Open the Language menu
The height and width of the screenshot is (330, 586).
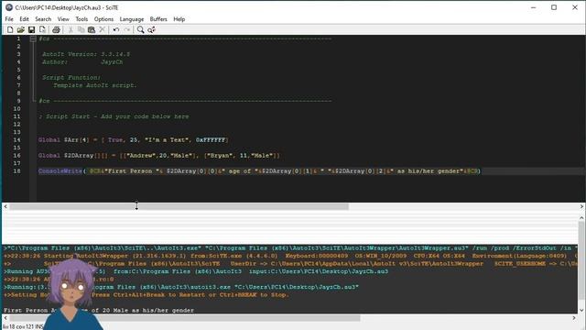click(x=132, y=19)
